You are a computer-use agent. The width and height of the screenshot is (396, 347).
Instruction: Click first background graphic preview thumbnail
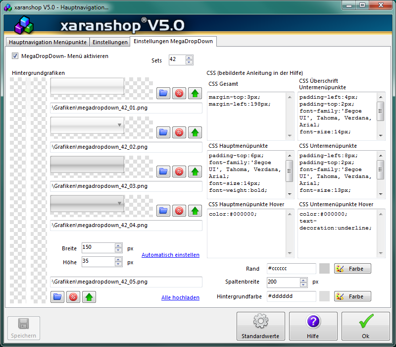(87, 86)
